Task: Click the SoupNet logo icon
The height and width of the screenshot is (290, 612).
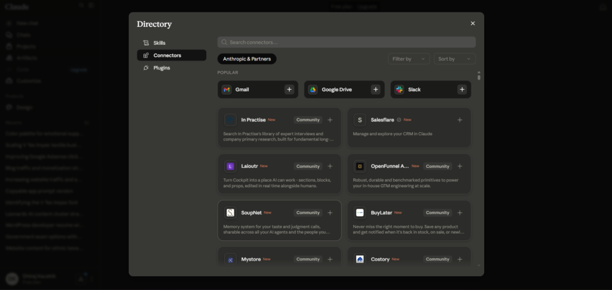Action: tap(230, 213)
